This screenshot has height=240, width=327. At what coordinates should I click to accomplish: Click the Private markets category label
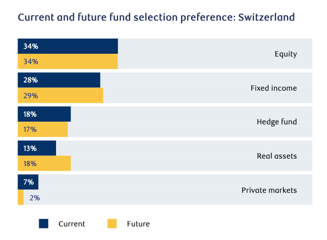click(269, 190)
